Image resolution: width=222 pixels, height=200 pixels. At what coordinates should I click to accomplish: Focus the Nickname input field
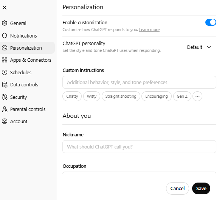[x=139, y=147]
